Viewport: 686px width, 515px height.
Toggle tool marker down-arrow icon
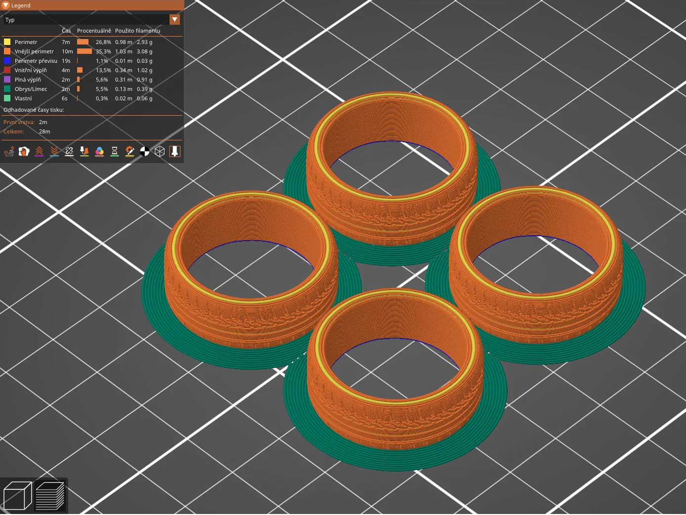[175, 152]
